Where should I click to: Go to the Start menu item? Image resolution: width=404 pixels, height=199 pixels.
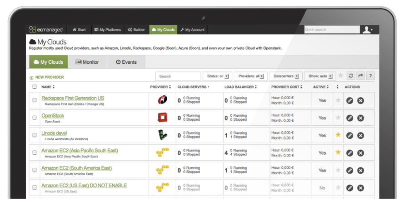tap(80, 30)
